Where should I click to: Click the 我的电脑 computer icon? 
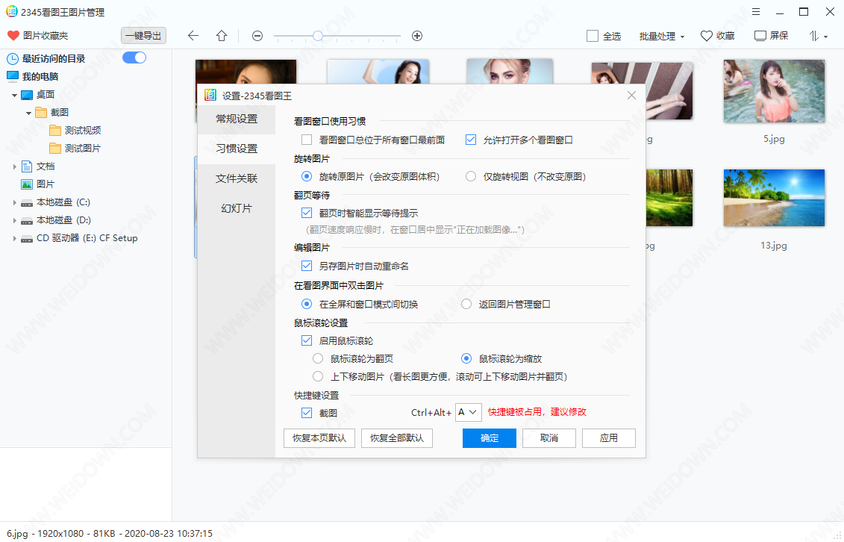click(13, 76)
